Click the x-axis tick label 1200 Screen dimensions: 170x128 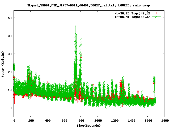pyautogui.click(x=115, y=121)
